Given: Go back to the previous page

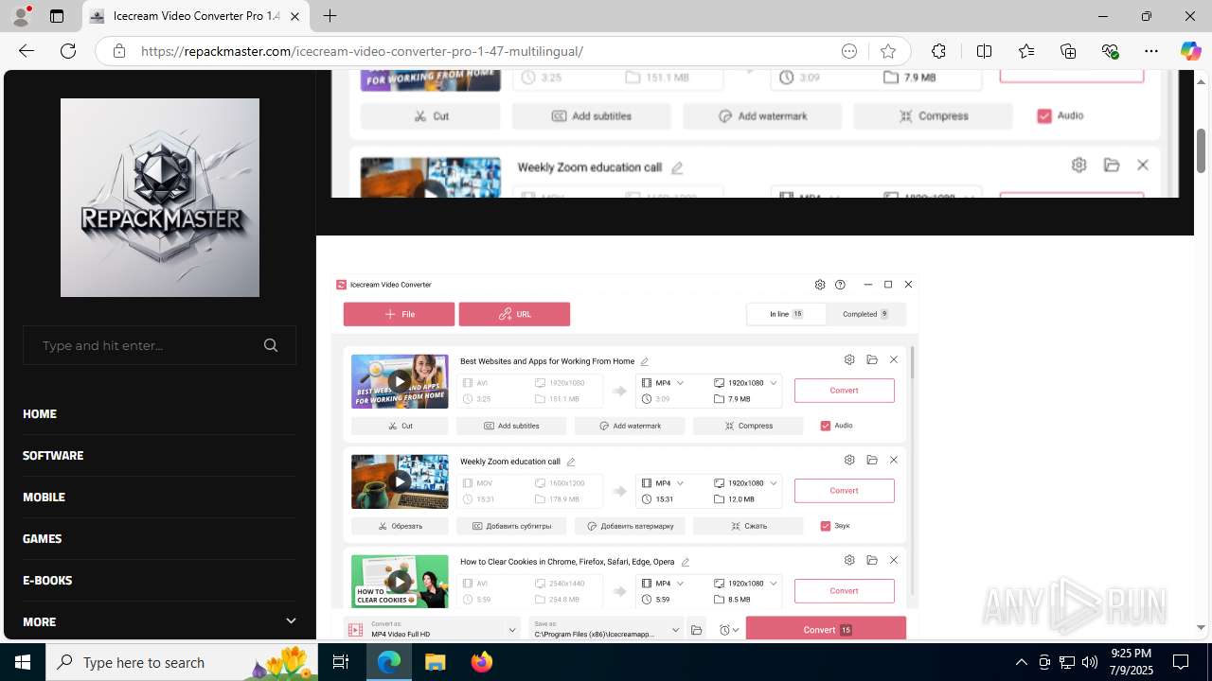Looking at the screenshot, I should coord(27,51).
